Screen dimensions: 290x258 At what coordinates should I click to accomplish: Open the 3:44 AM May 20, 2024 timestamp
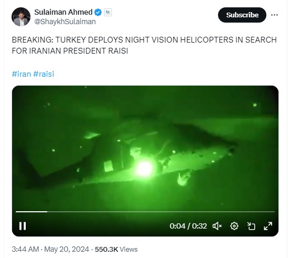click(x=50, y=249)
